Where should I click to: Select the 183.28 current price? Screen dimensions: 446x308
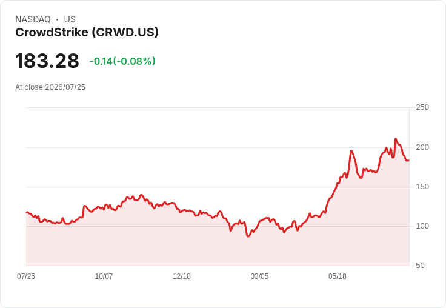tap(47, 61)
